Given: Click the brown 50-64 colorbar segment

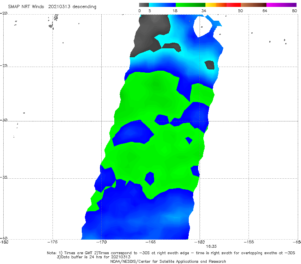Looking at the screenshot, I should click(x=253, y=5).
